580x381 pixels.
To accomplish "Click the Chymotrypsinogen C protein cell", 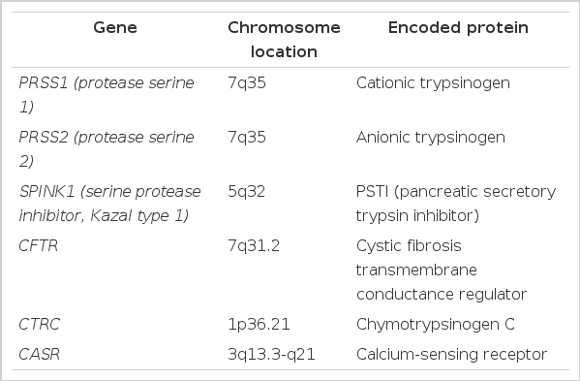I will 436,325.
